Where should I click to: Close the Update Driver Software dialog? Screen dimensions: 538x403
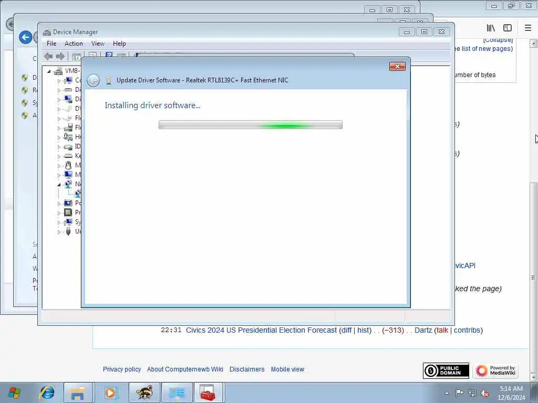[397, 66]
